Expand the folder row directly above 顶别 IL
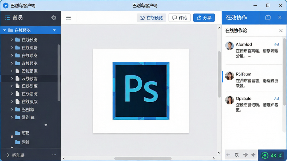Image resolution: width=287 pixels, height=161 pixels. click(12, 110)
